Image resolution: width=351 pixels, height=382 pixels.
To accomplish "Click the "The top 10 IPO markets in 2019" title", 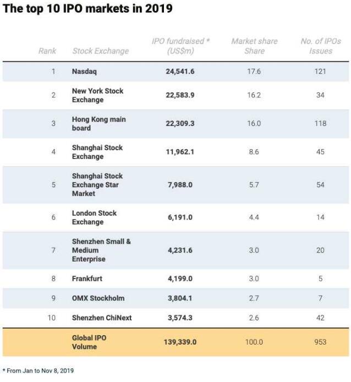I will 88,9.
